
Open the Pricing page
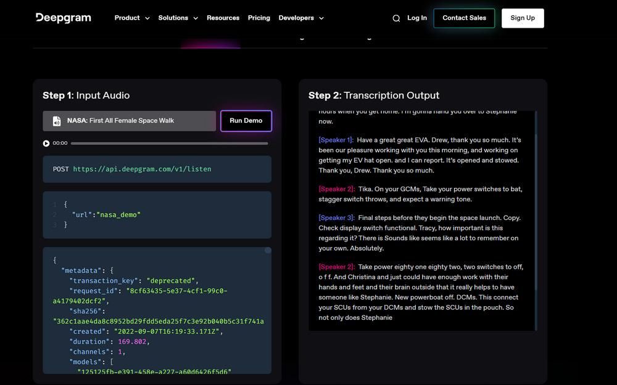tap(259, 18)
